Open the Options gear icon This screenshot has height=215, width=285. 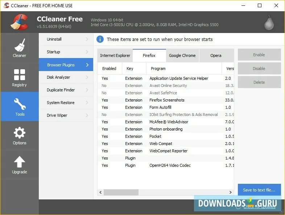point(20,133)
